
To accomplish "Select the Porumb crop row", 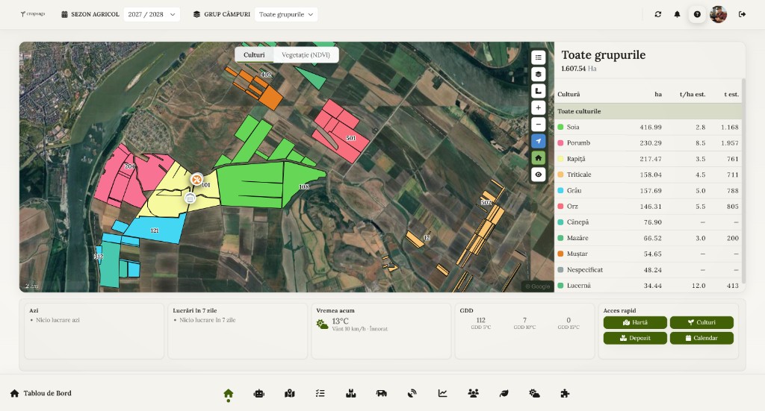I will click(648, 142).
